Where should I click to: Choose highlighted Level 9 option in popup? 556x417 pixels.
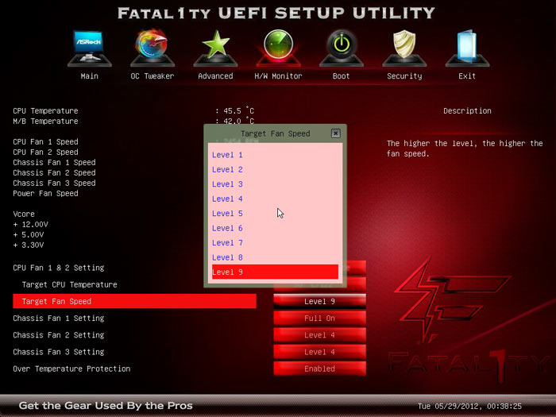pos(275,272)
